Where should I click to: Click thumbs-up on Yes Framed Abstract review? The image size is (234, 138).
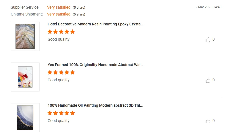[x=208, y=80]
